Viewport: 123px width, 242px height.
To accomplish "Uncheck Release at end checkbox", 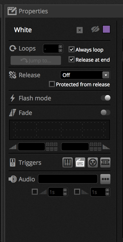I will (x=72, y=59).
